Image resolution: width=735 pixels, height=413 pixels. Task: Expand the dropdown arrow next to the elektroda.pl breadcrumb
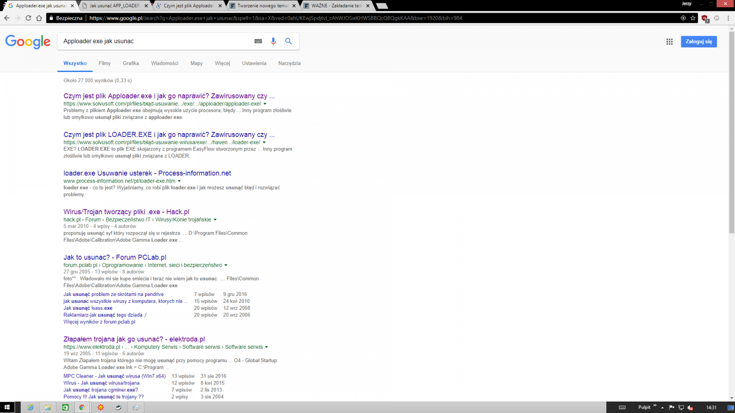pyautogui.click(x=266, y=347)
